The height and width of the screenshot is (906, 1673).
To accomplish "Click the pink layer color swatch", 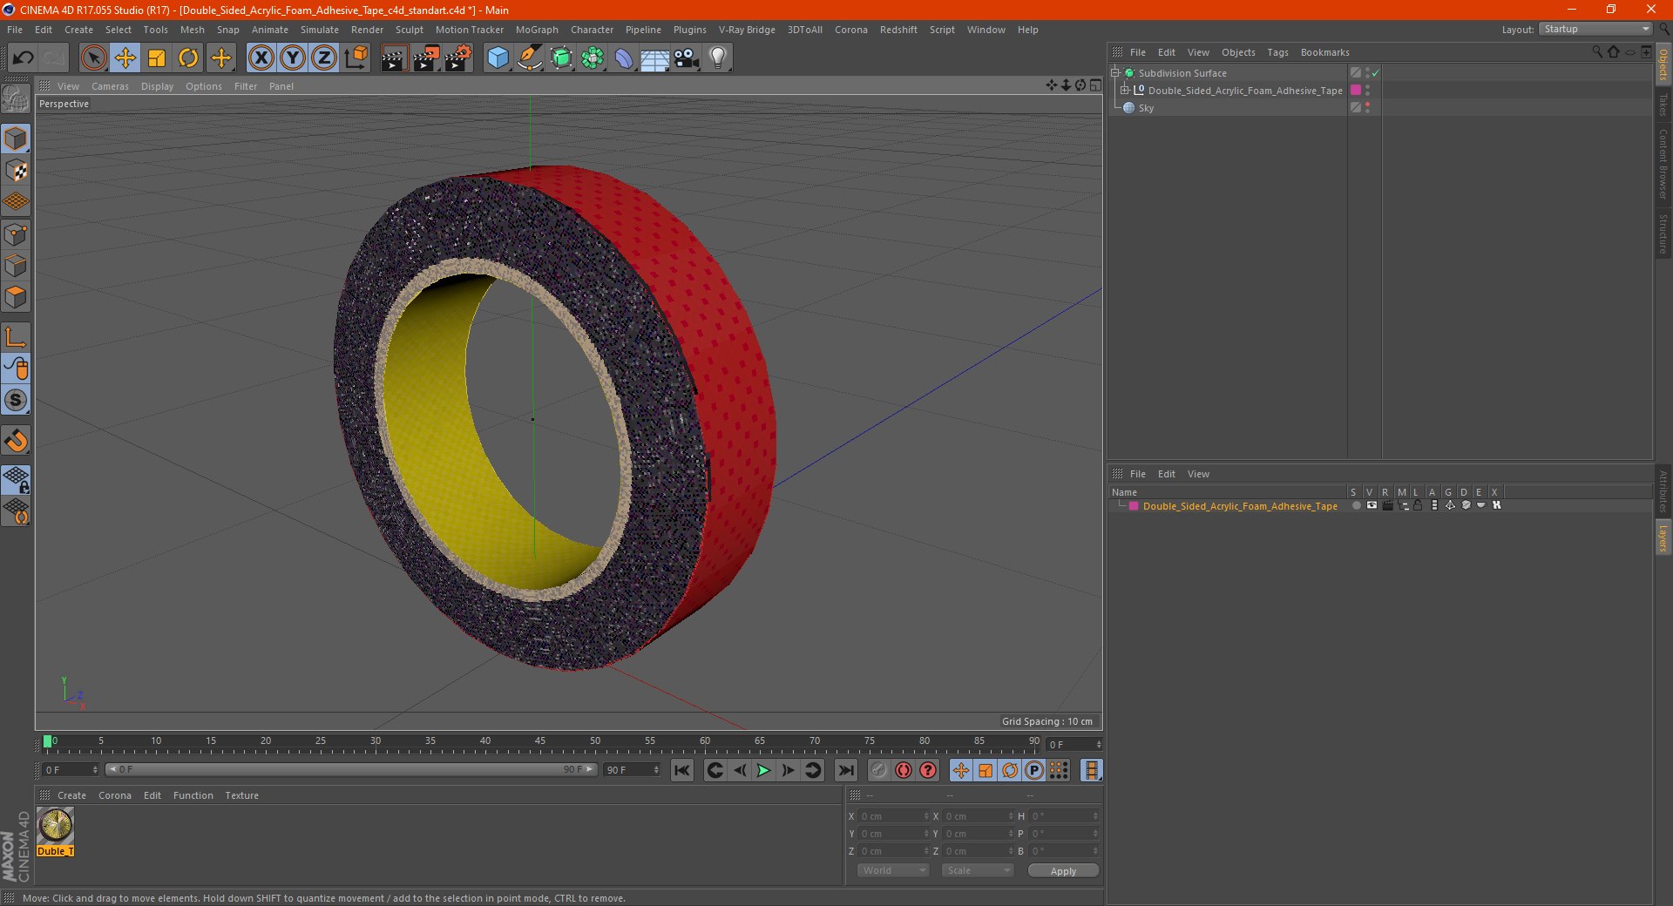I will pyautogui.click(x=1133, y=506).
